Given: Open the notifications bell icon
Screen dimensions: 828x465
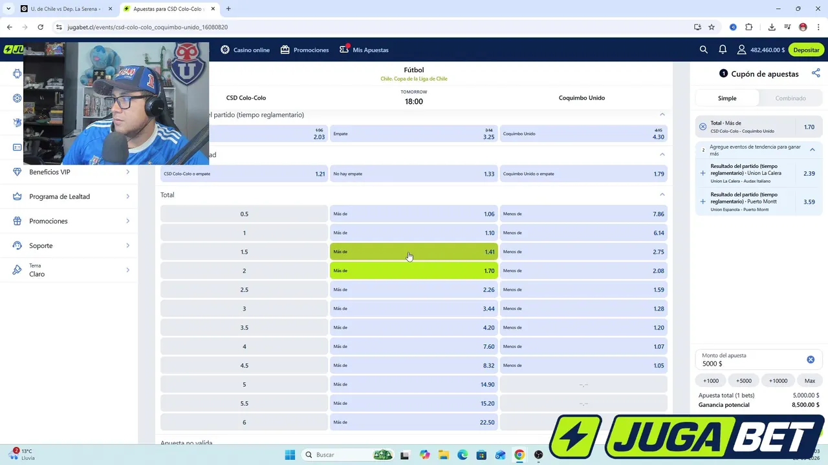Looking at the screenshot, I should pos(723,50).
